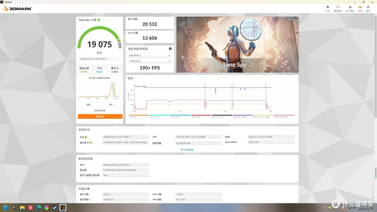Viewport: 377px width, 212px height.
Task: Click the CPU field 12th Gen Intel Core i5-12600KF
Action: 198,137
